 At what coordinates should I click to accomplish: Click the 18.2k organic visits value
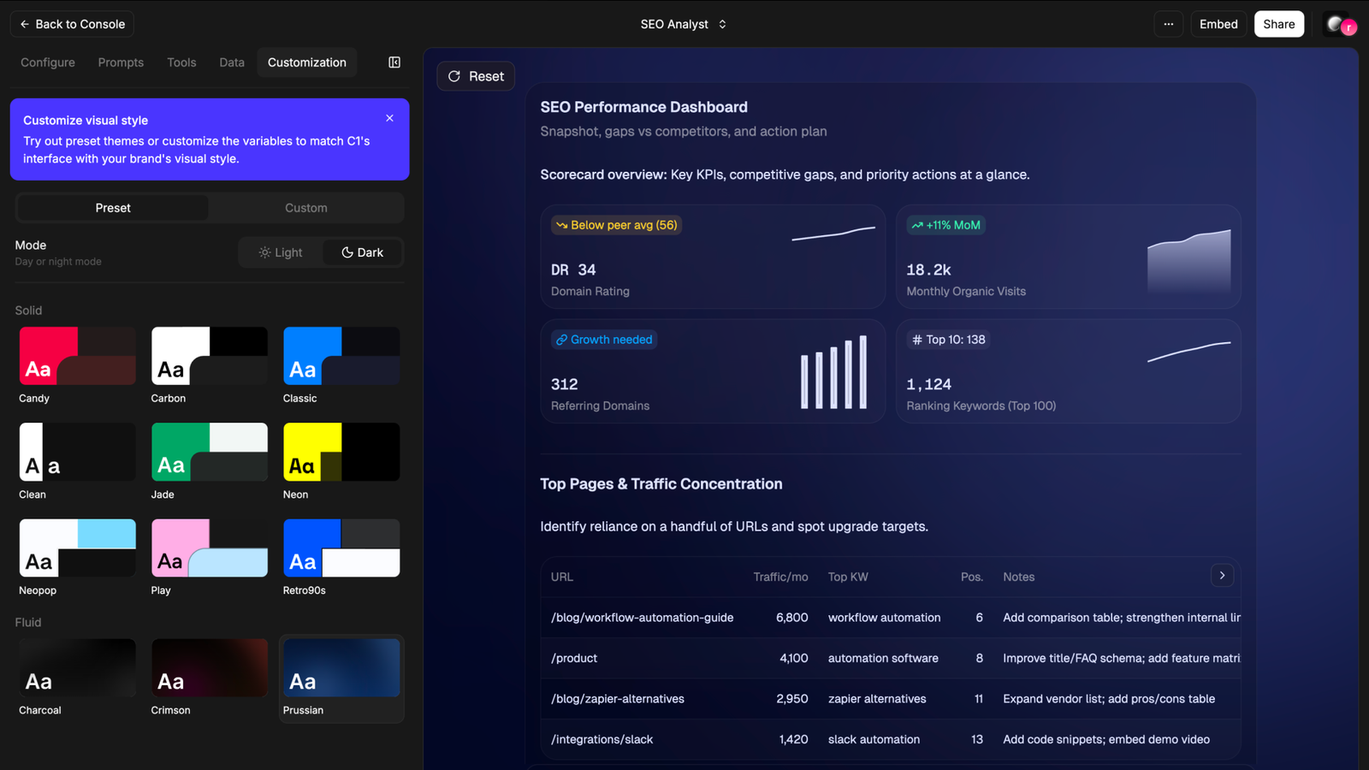tap(929, 269)
